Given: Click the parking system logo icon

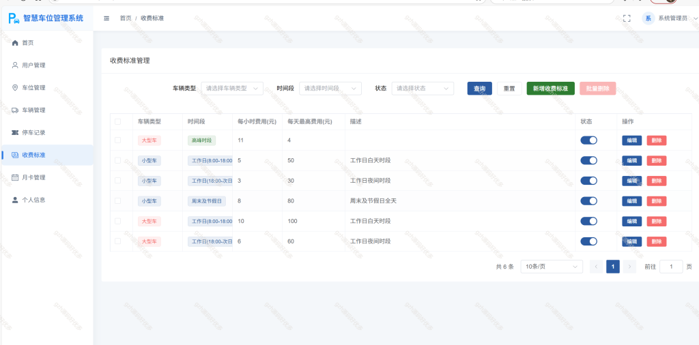Looking at the screenshot, I should point(14,18).
